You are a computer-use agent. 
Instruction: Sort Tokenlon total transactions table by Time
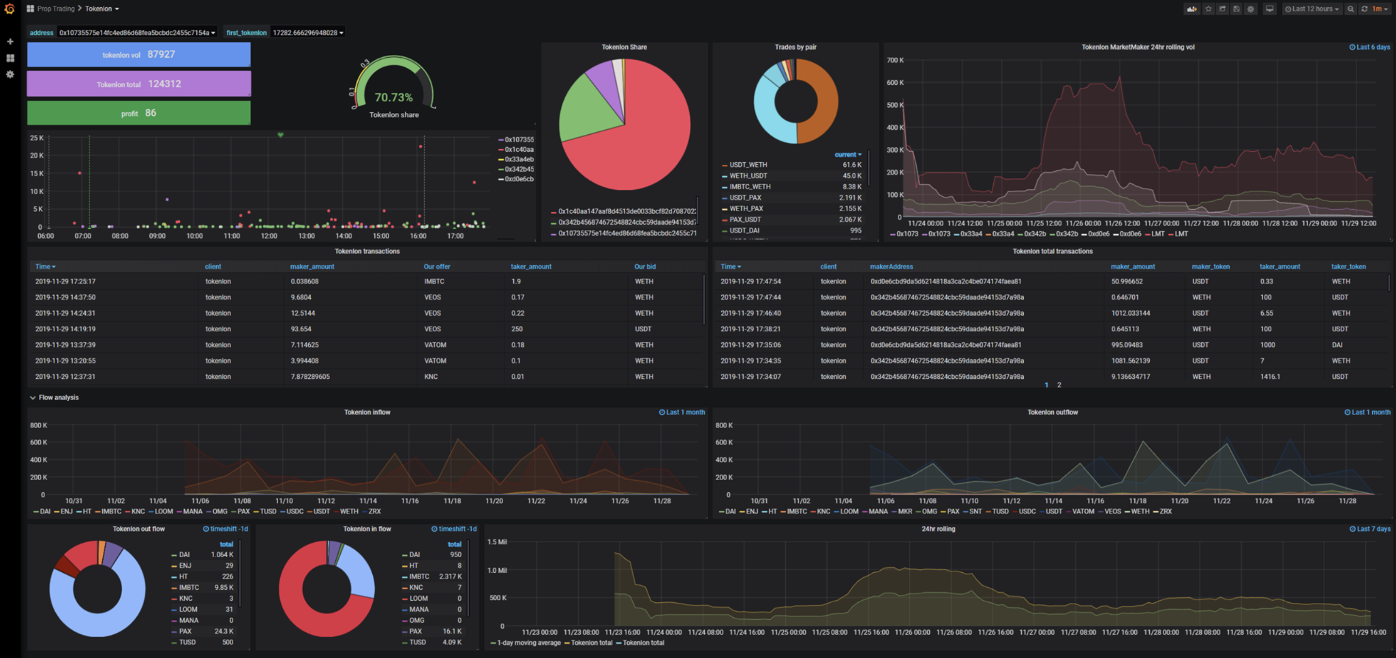tap(730, 266)
